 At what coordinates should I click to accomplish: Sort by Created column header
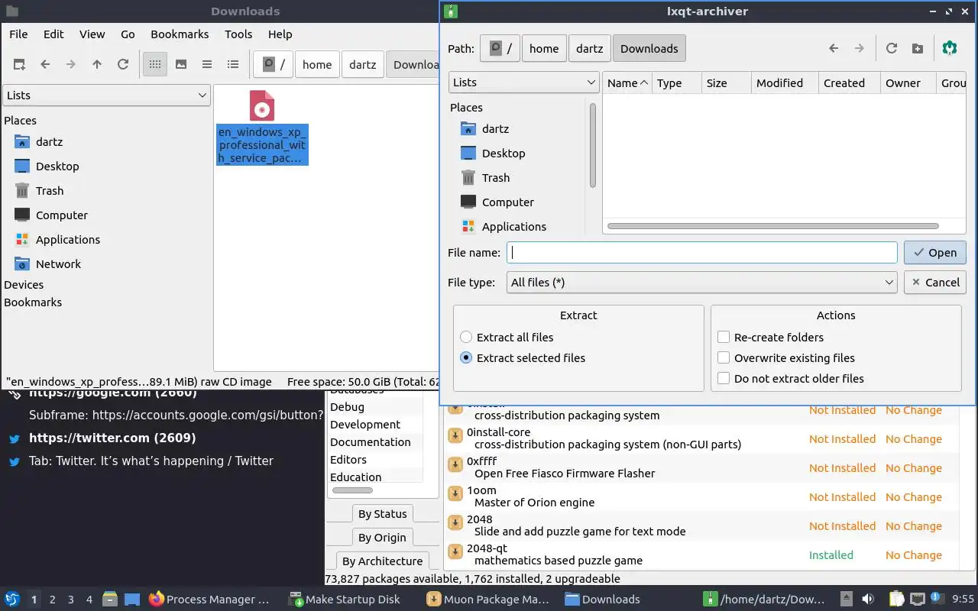tap(849, 82)
